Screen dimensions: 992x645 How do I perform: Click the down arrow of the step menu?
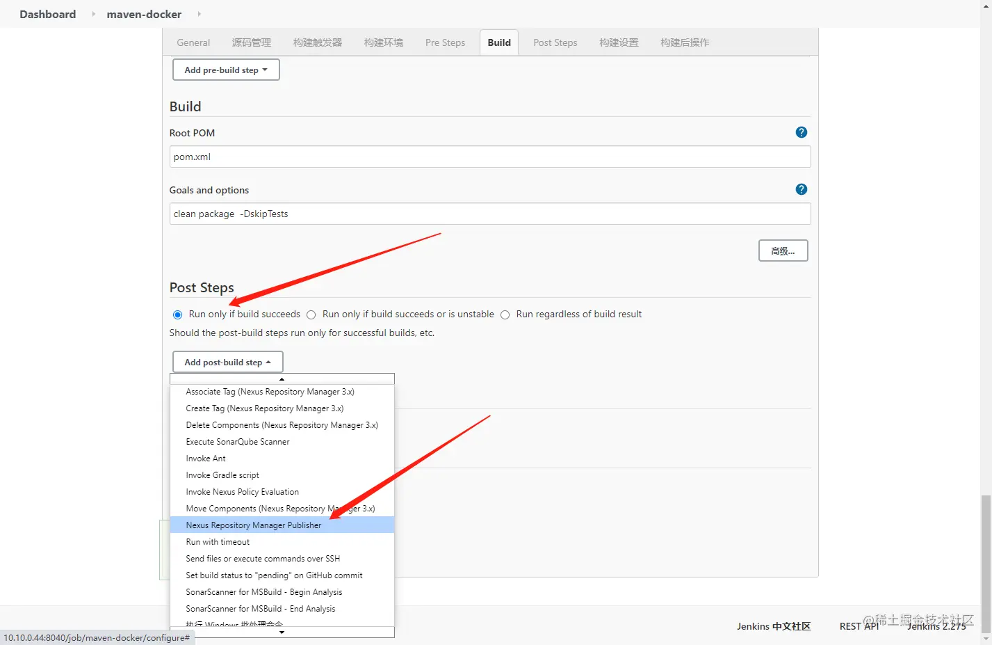[282, 632]
